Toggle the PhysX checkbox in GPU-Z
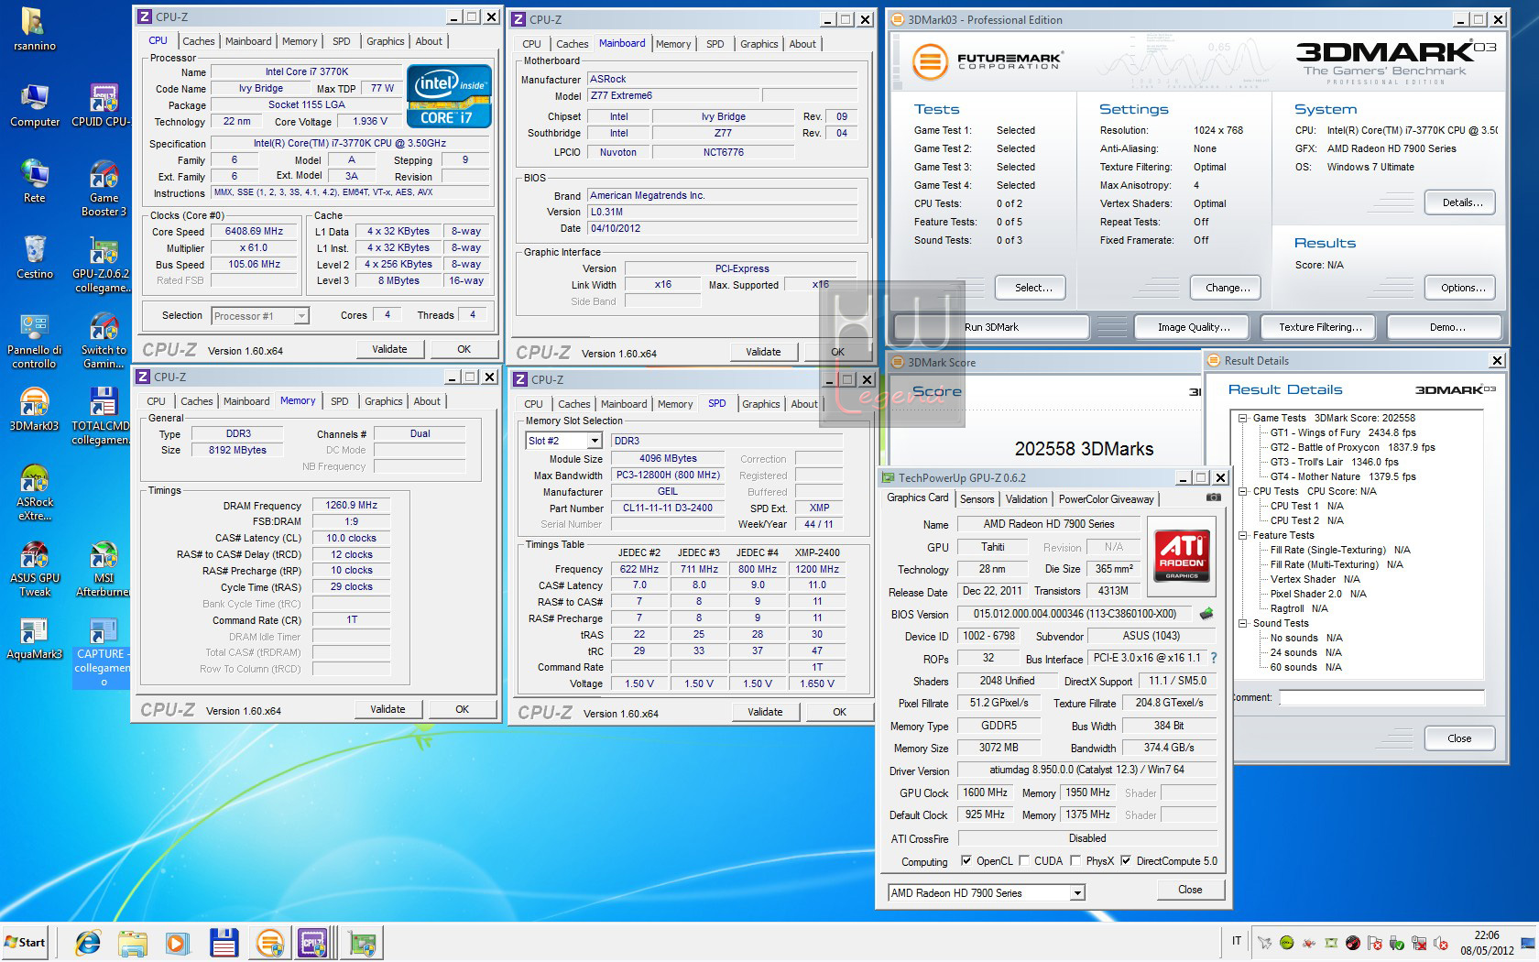This screenshot has height=962, width=1539. click(1075, 861)
